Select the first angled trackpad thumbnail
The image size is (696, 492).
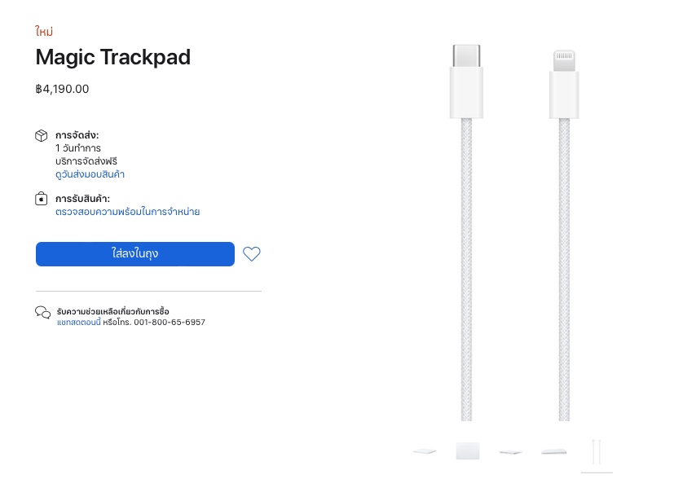tap(425, 451)
